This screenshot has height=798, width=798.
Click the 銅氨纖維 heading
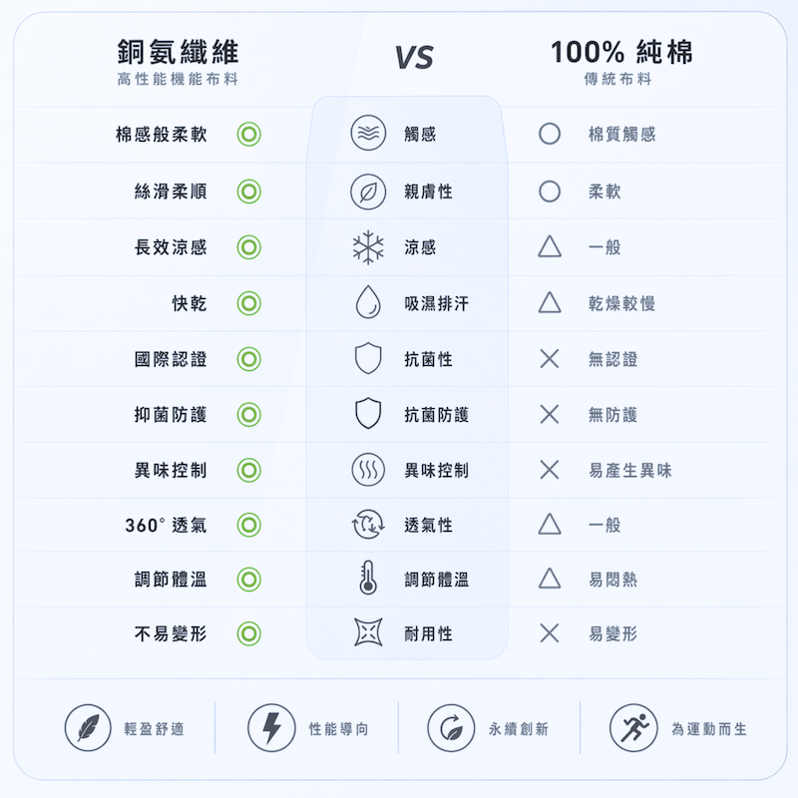[179, 53]
